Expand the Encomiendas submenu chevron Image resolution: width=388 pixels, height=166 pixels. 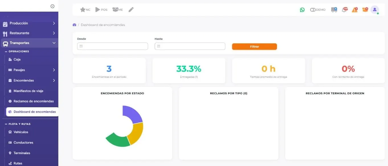tap(54, 81)
